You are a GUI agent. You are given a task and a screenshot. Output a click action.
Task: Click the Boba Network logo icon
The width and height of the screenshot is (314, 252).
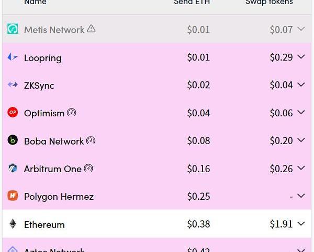(13, 140)
